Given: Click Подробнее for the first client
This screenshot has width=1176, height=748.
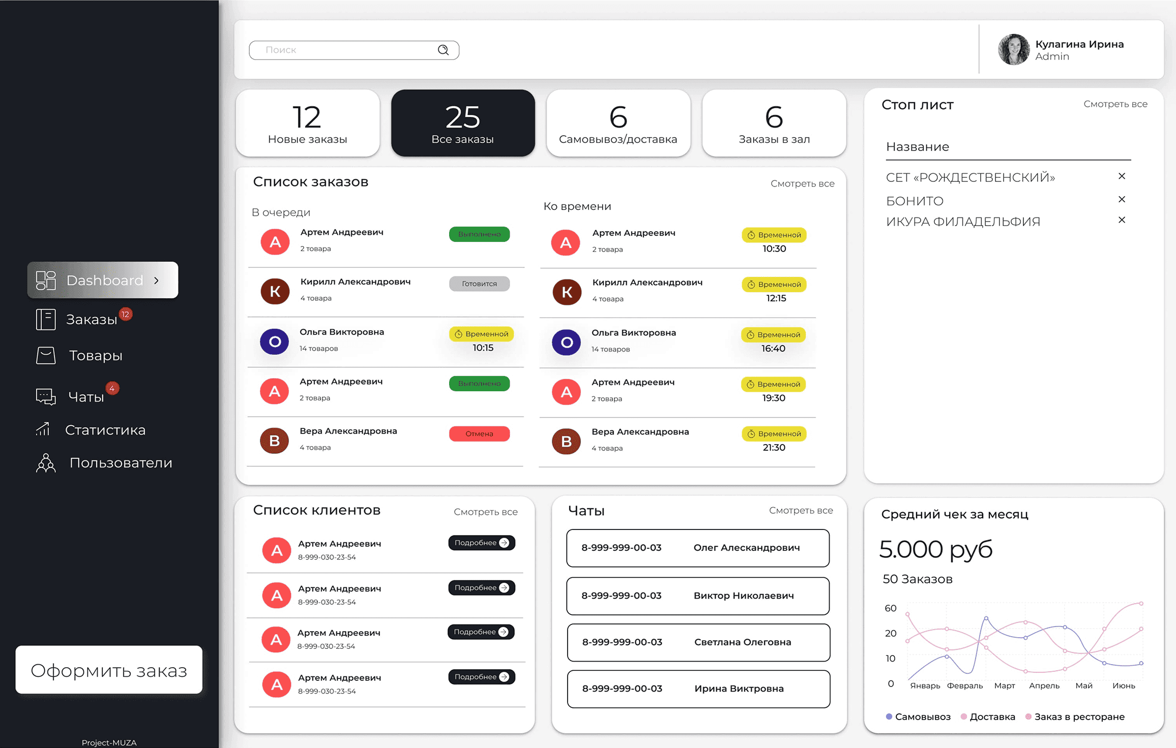Looking at the screenshot, I should click(x=481, y=543).
